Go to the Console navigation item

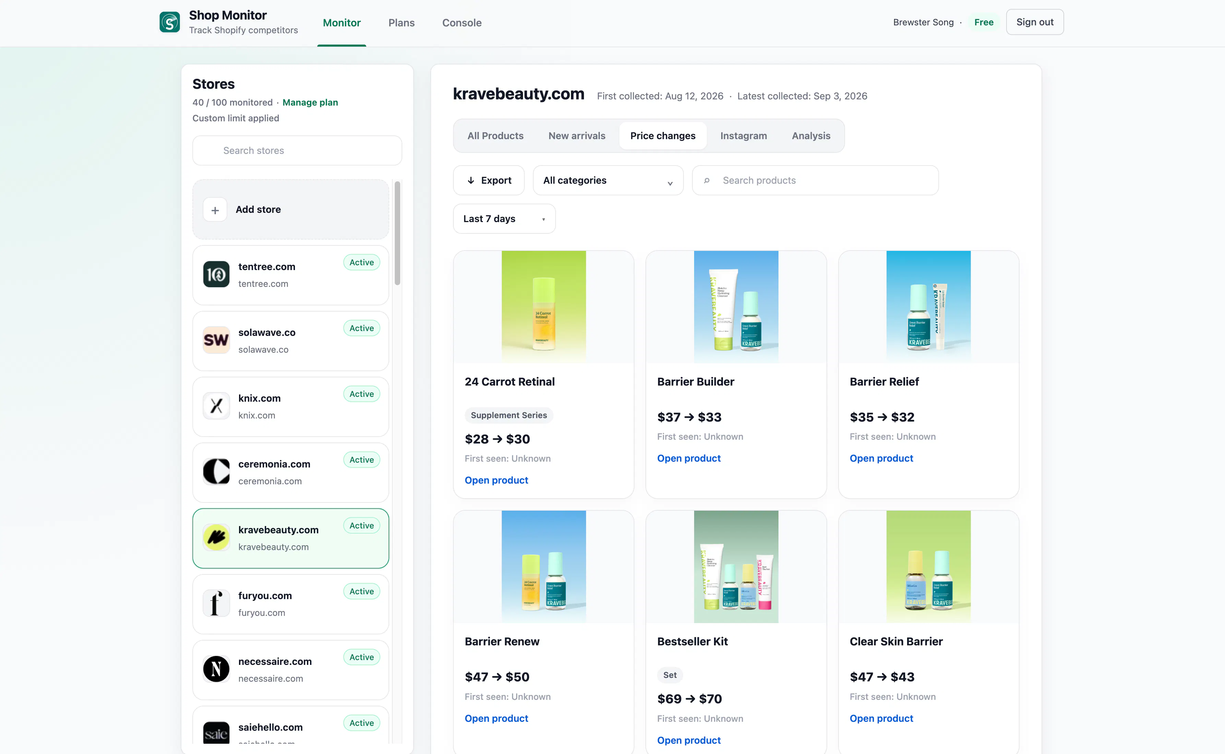coord(462,23)
